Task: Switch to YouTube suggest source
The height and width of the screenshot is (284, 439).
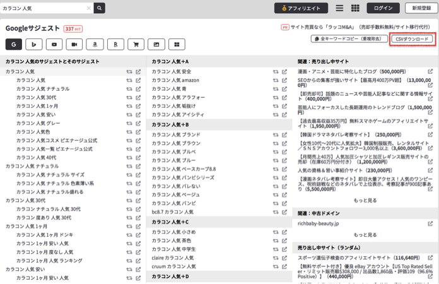Action: tap(54, 44)
